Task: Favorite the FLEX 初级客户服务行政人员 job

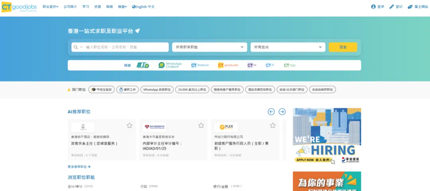Action: 273,125
